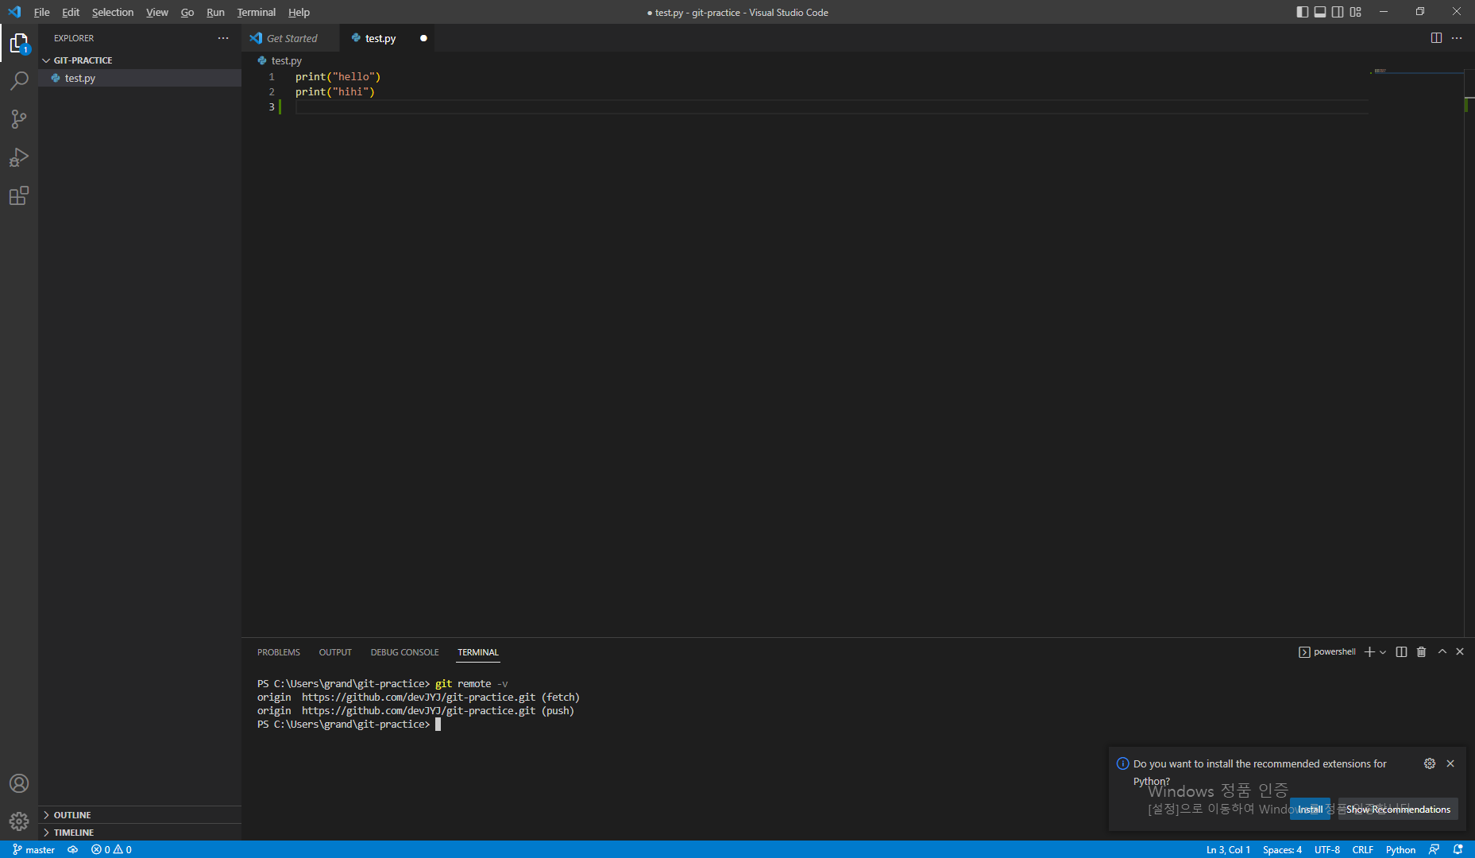The width and height of the screenshot is (1475, 858).
Task: Expand the TIMELINE section
Action: point(140,833)
